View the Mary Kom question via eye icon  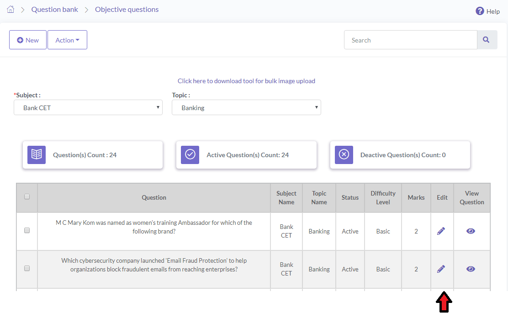pos(471,231)
